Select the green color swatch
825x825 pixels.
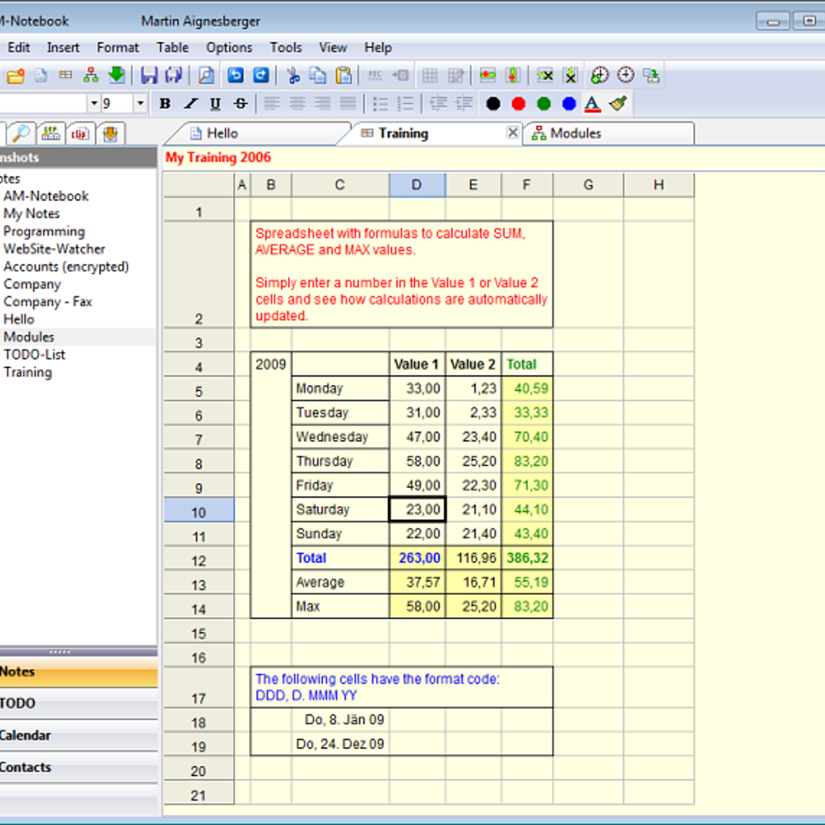coord(544,104)
